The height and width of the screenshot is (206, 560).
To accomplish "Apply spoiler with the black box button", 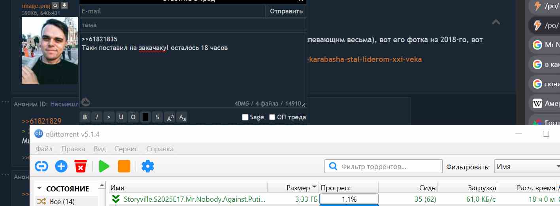I will [145, 117].
